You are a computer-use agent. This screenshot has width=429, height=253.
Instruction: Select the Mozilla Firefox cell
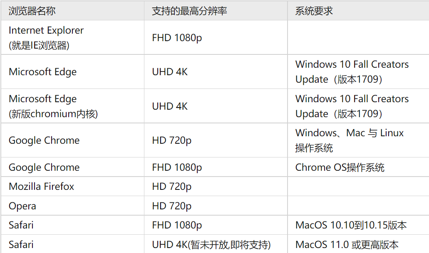click(x=41, y=187)
